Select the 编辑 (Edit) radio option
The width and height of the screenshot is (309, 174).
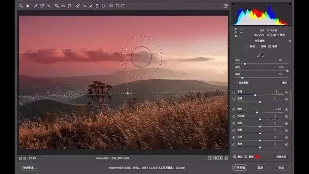[259, 46]
